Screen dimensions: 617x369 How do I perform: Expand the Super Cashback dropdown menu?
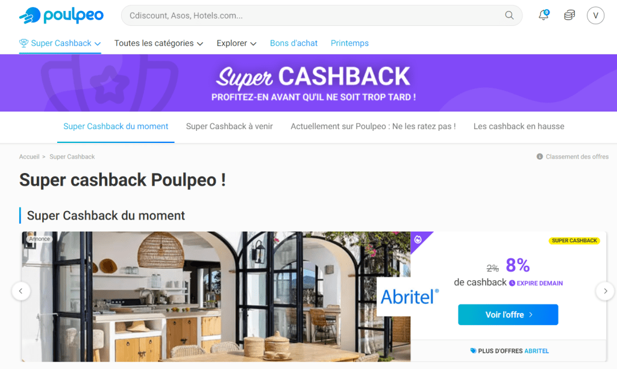(60, 43)
